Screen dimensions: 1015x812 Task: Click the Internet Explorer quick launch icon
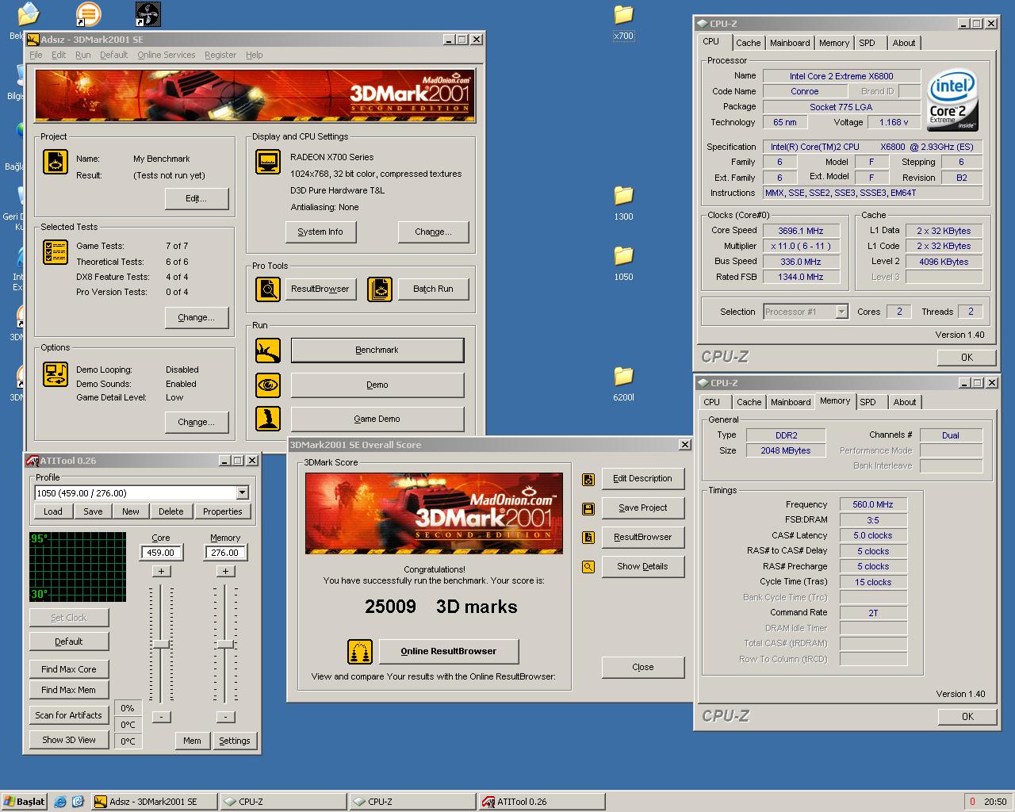[60, 802]
